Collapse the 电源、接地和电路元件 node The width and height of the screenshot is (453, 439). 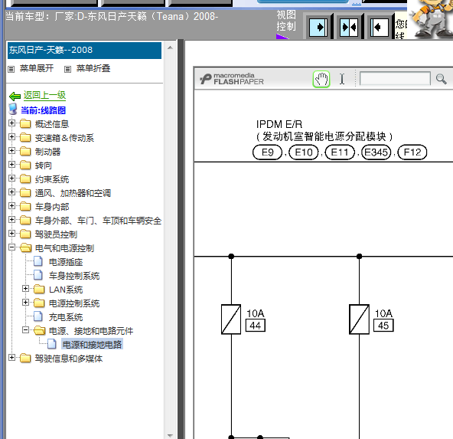click(26, 329)
